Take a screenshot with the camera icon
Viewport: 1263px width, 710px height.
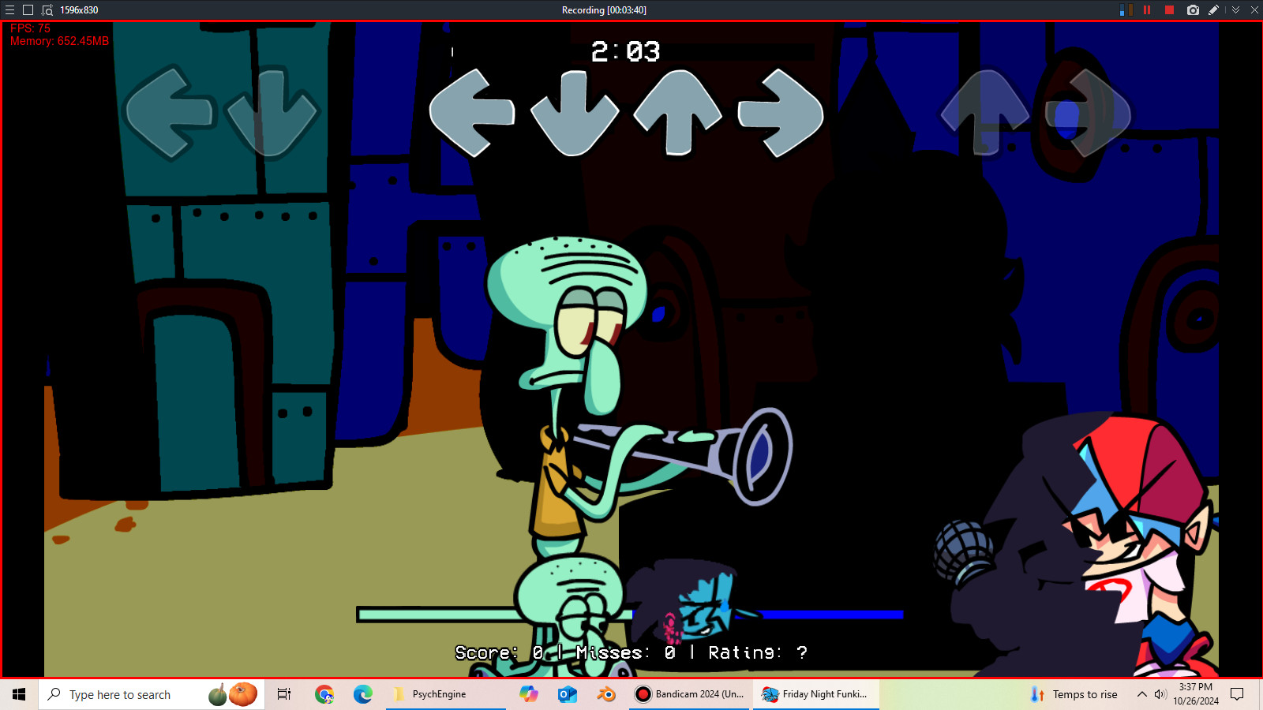click(1193, 10)
